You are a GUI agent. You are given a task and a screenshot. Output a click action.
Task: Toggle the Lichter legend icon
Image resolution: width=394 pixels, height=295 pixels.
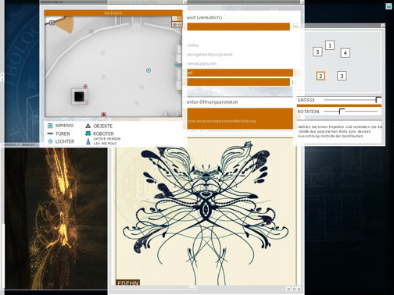coord(50,141)
